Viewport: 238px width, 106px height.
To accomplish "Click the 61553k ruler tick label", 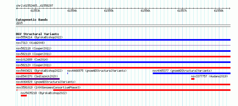I will 35,11.
